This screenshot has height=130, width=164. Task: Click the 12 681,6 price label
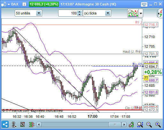coord(151,92)
